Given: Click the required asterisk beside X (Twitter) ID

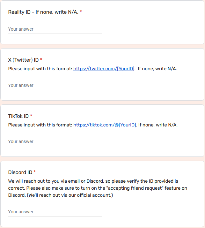Looking at the screenshot, I should pos(41,59).
